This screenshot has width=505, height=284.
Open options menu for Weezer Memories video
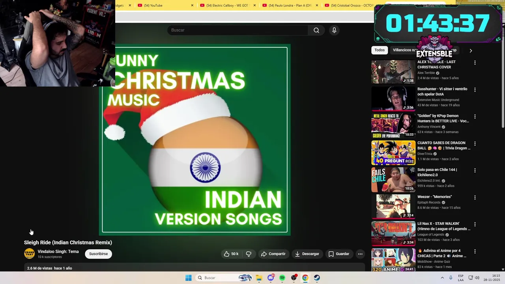click(475, 198)
